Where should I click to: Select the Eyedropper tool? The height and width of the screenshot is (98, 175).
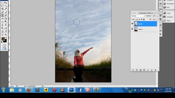[x=6, y=32]
